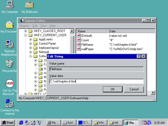Click in the Value data text field
The image size is (168, 126).
97,81
